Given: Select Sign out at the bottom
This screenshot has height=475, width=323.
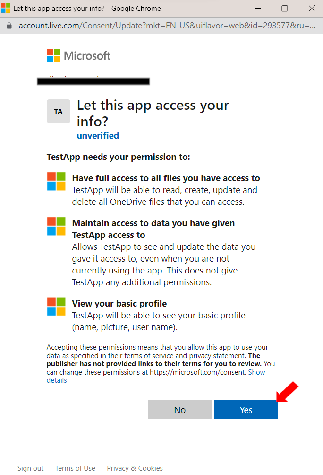Looking at the screenshot, I should [x=30, y=468].
